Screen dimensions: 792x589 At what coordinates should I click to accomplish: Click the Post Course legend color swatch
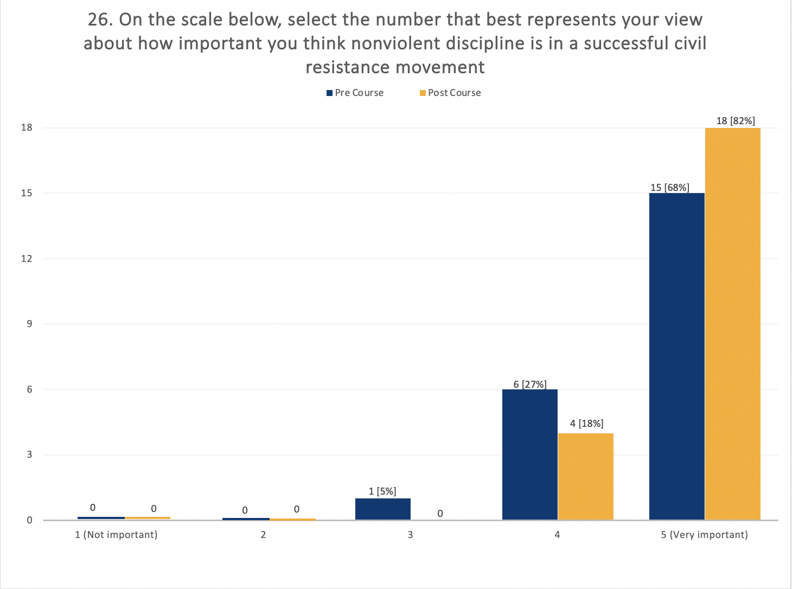[x=423, y=93]
